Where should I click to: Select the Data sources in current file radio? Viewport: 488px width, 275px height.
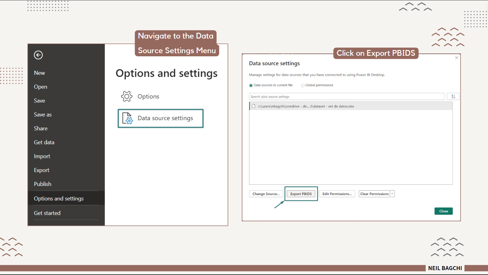point(251,85)
